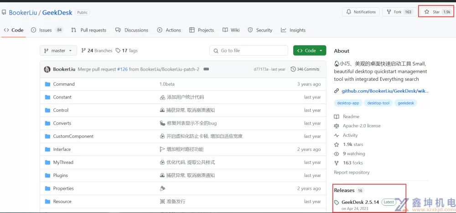Open the Resource folder
The height and width of the screenshot is (213, 456).
[x=62, y=201]
